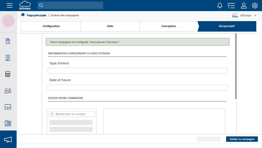Screen dimensions: 262x148
Task: Click the Page principale link
Action: click(x=36, y=15)
